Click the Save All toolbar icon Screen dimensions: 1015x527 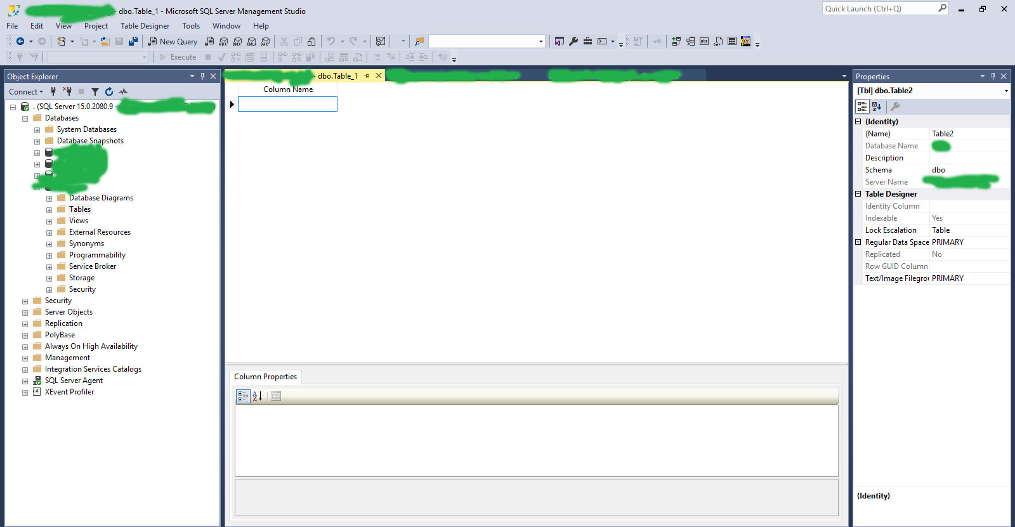[133, 41]
